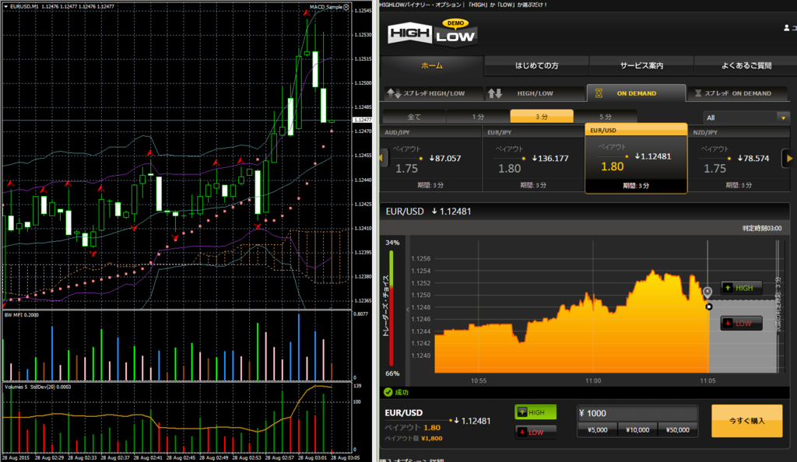Screen dimensions: 797x462
Task: Open the All asset filter dropdown
Action: [746, 117]
